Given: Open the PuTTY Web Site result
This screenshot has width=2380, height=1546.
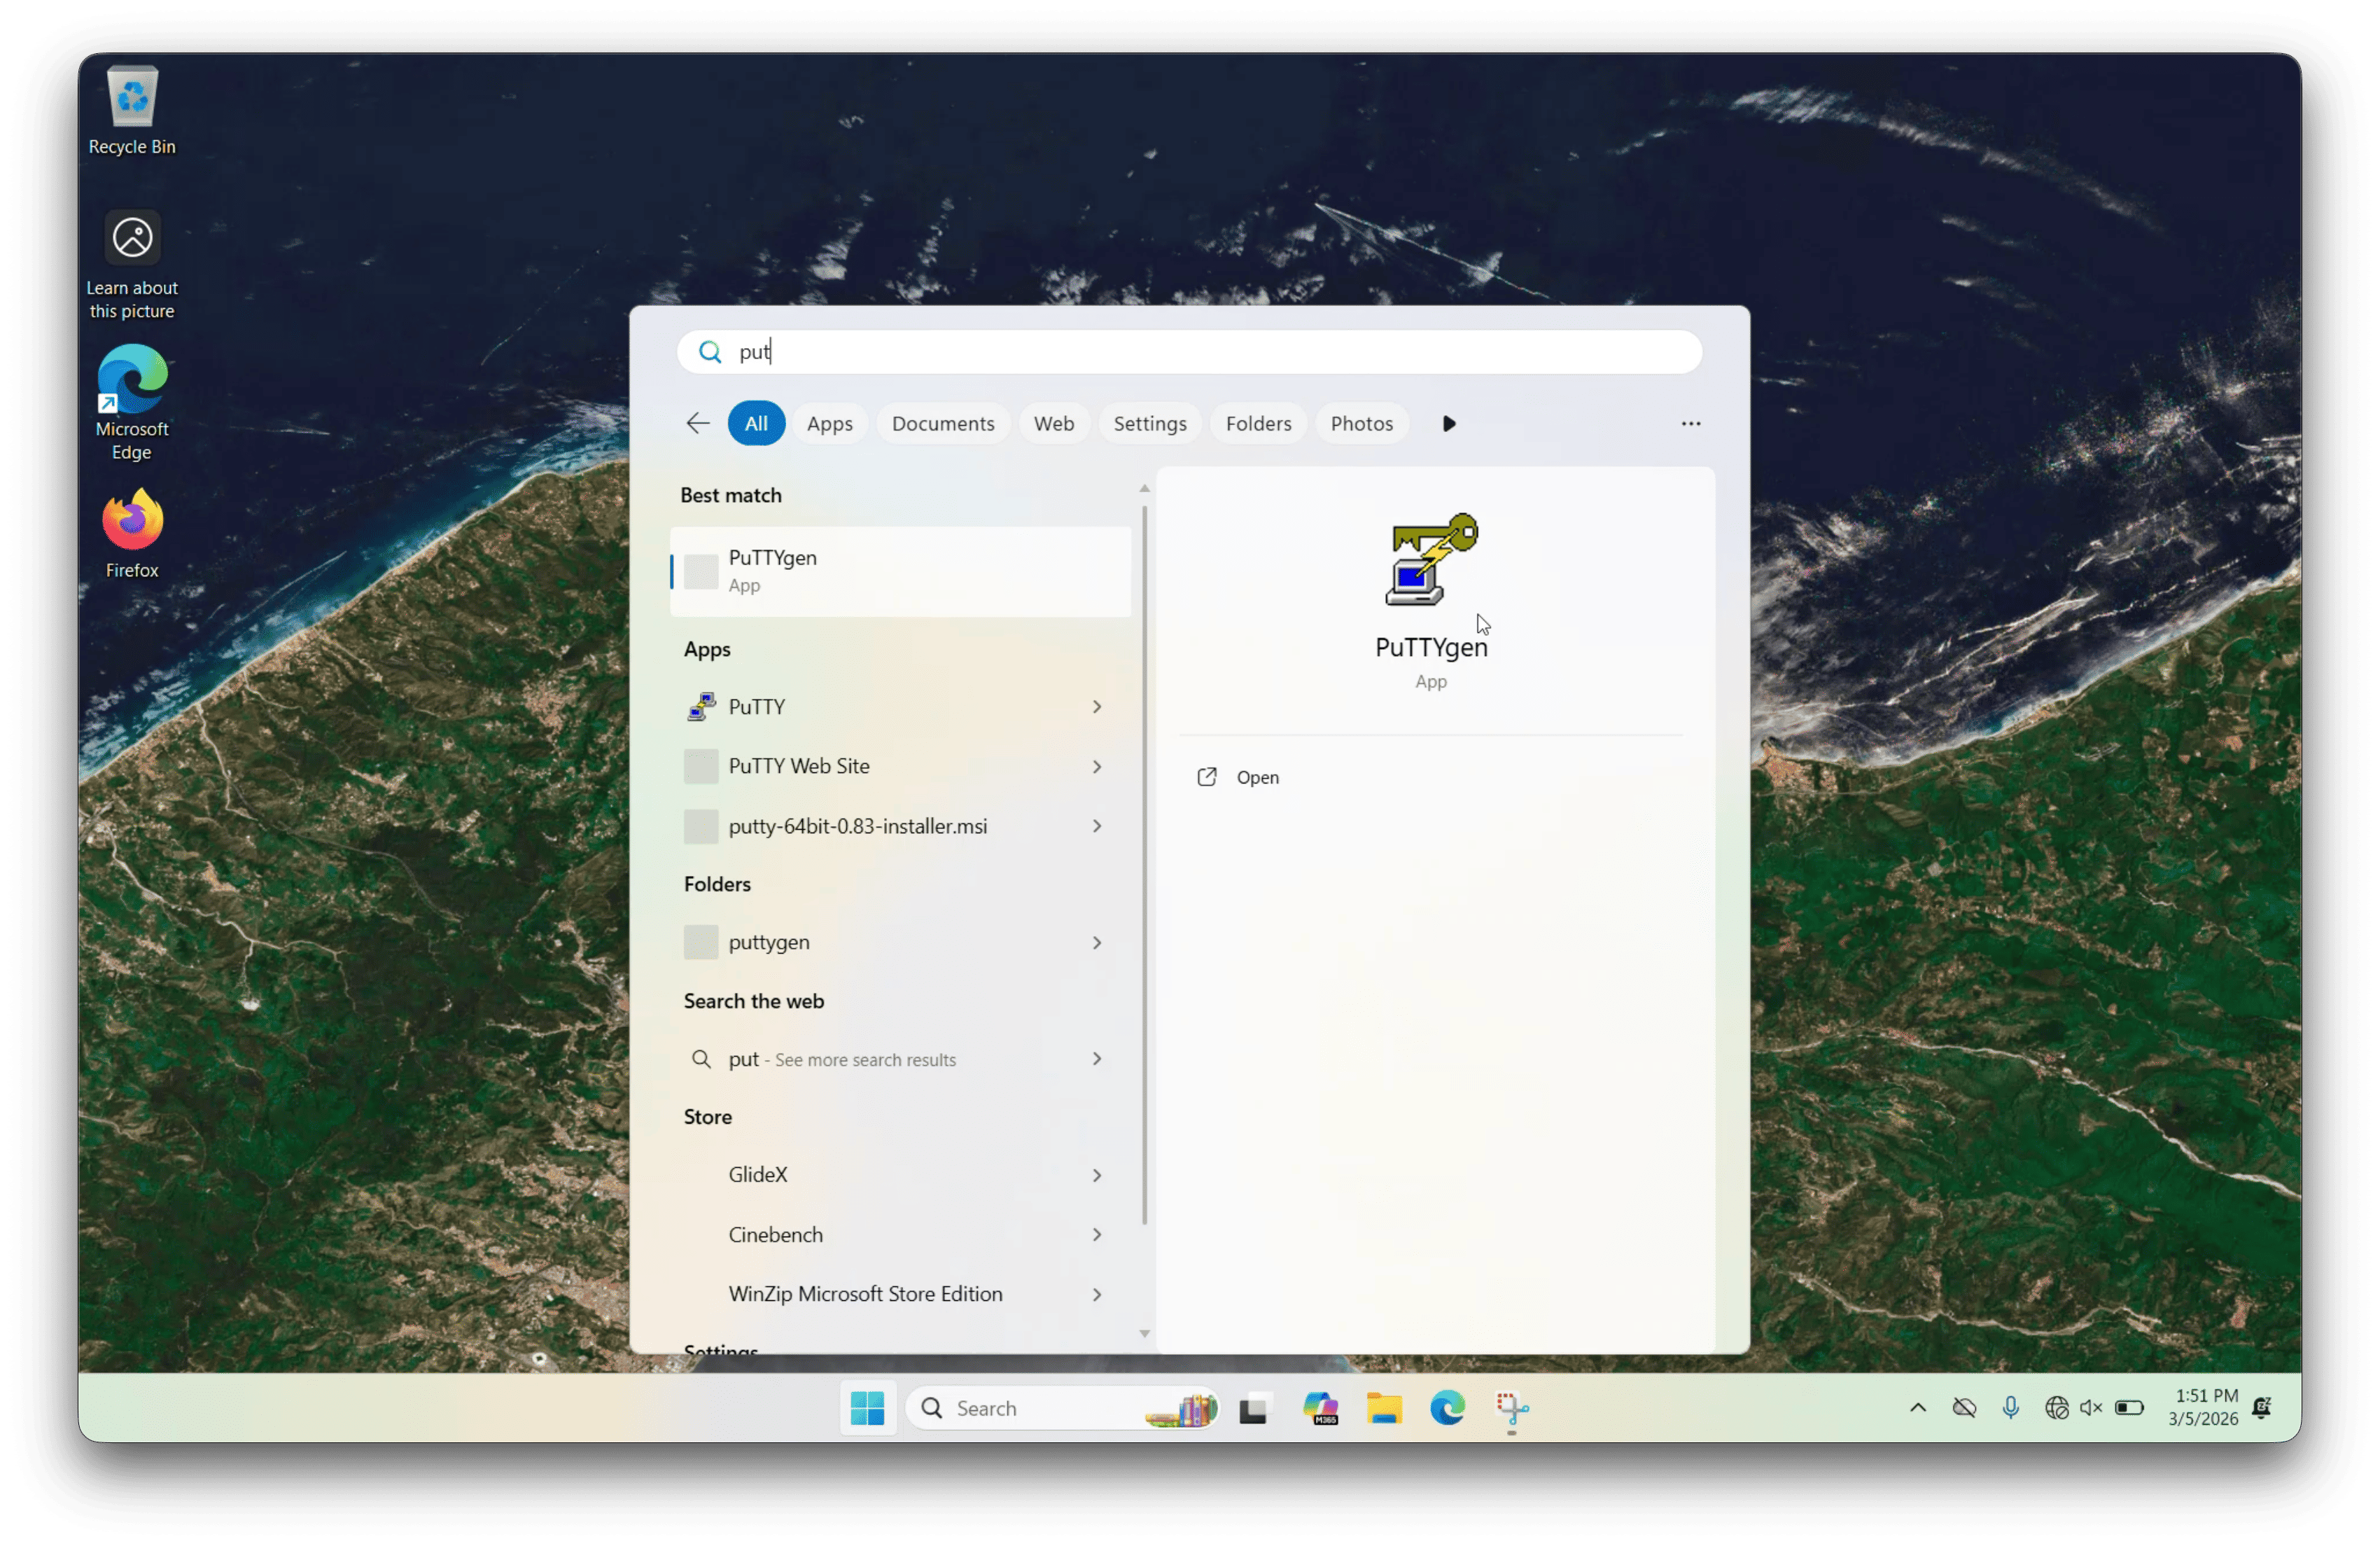Looking at the screenshot, I should 901,767.
